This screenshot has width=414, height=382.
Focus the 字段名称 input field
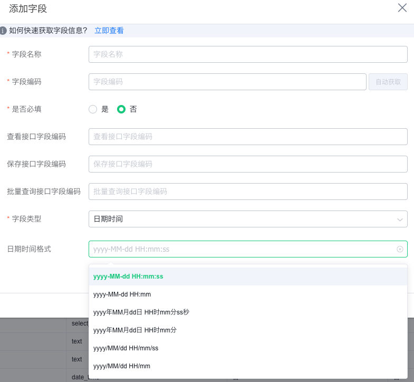(248, 54)
